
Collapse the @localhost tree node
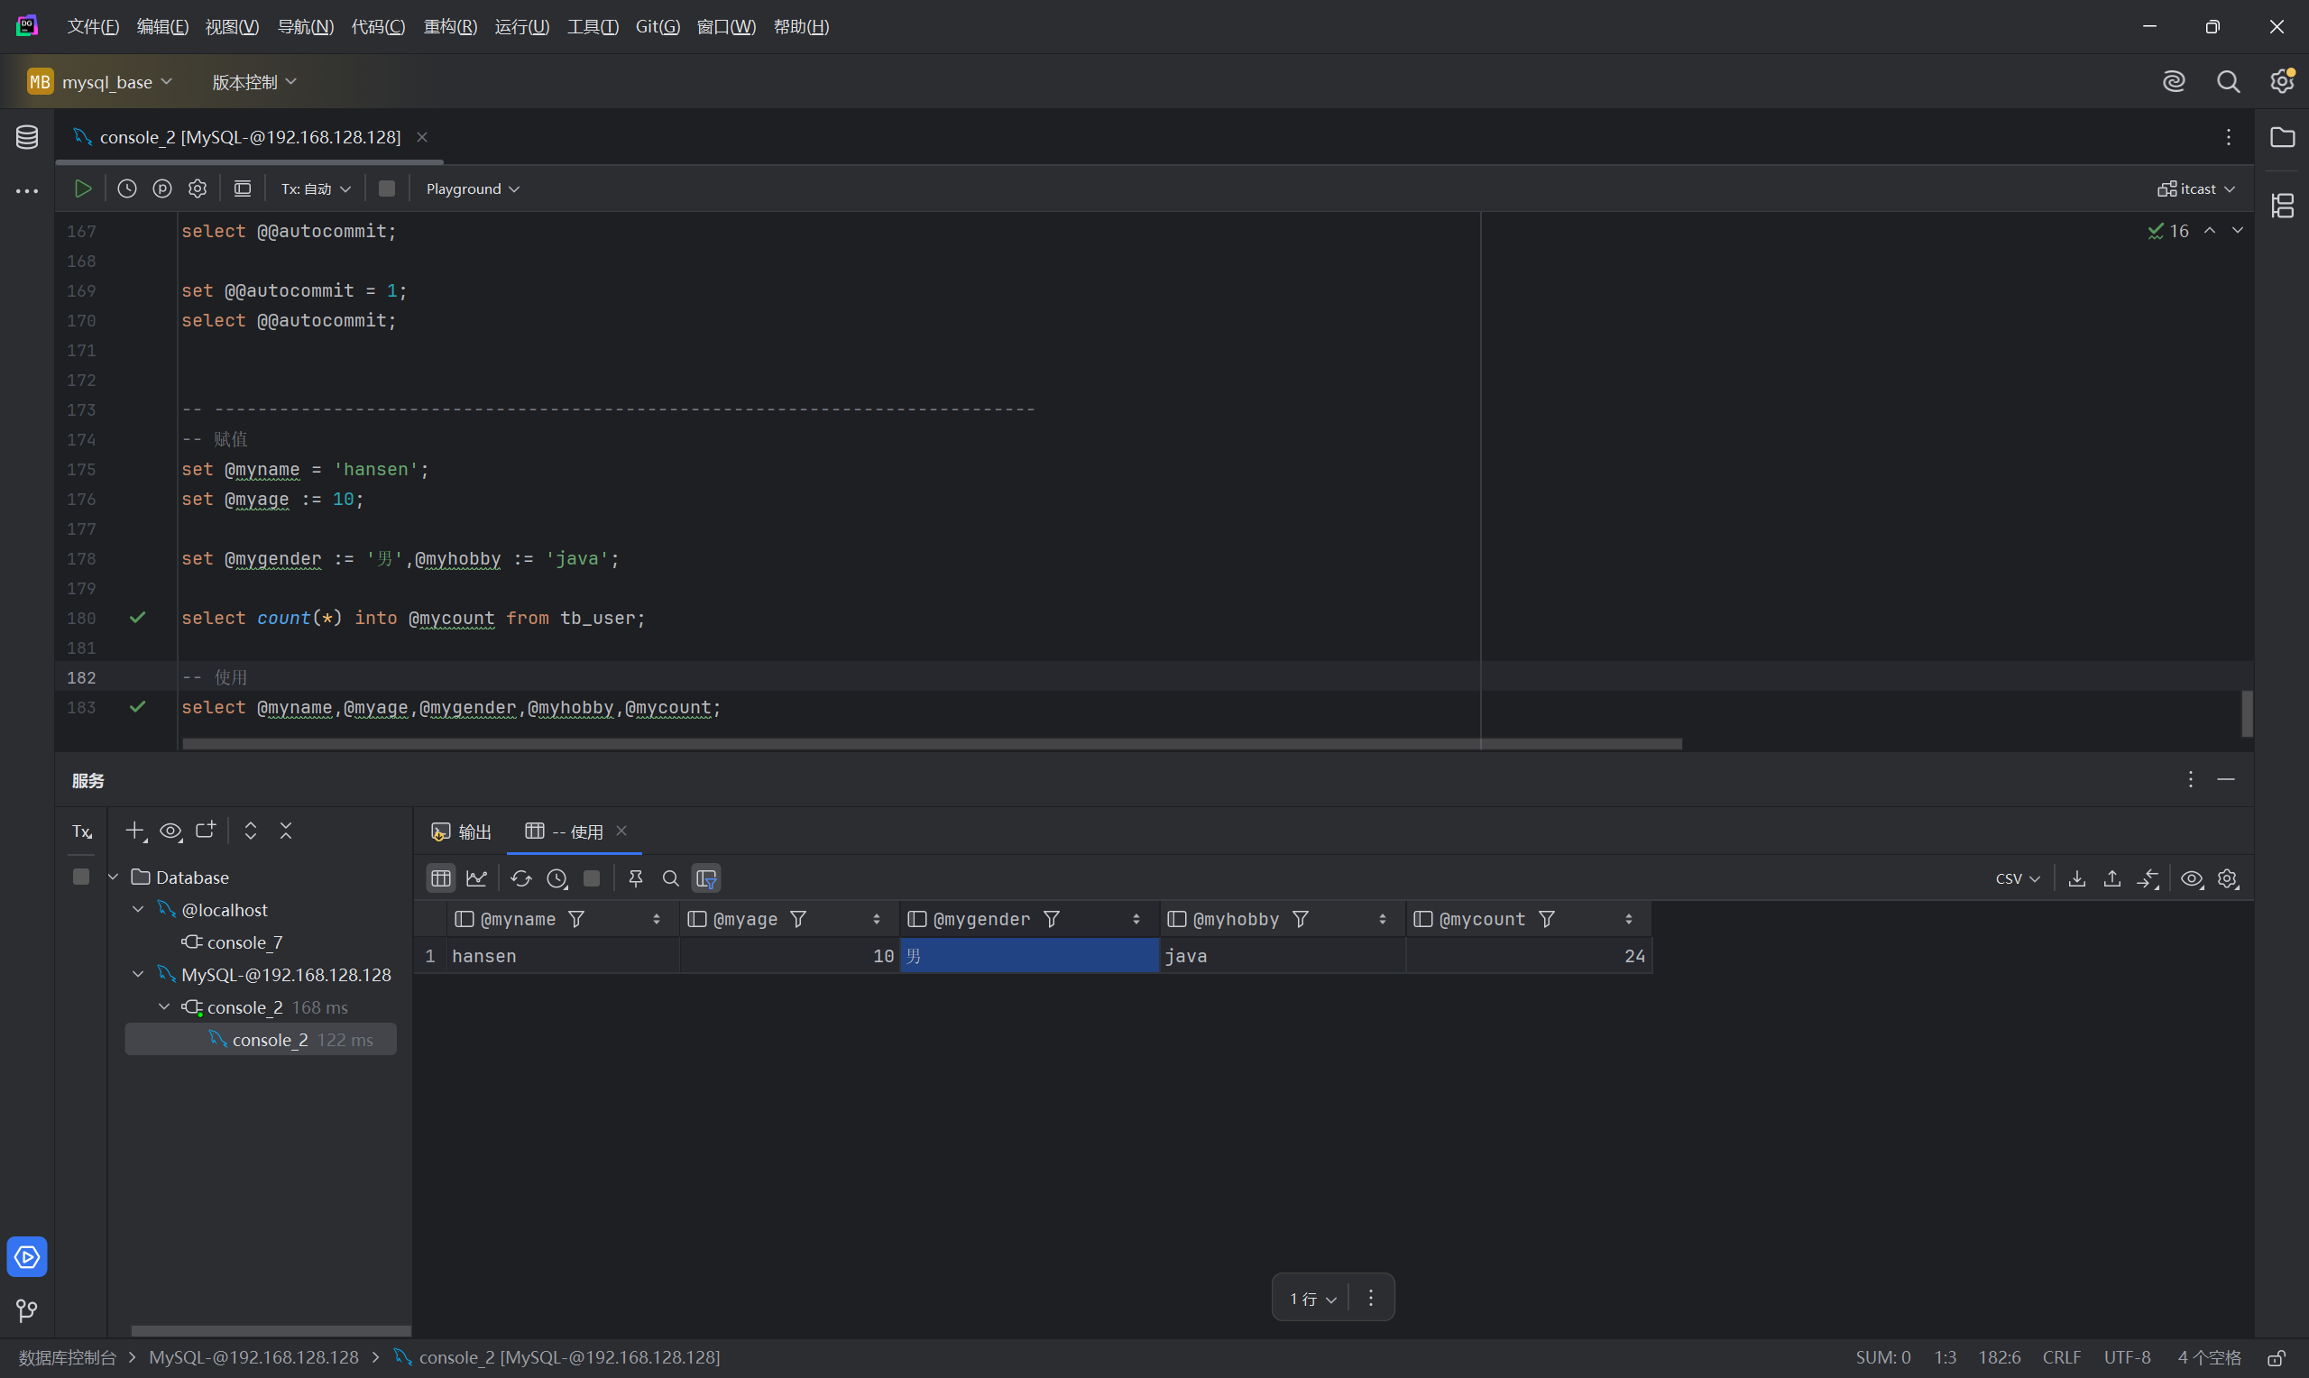[138, 909]
